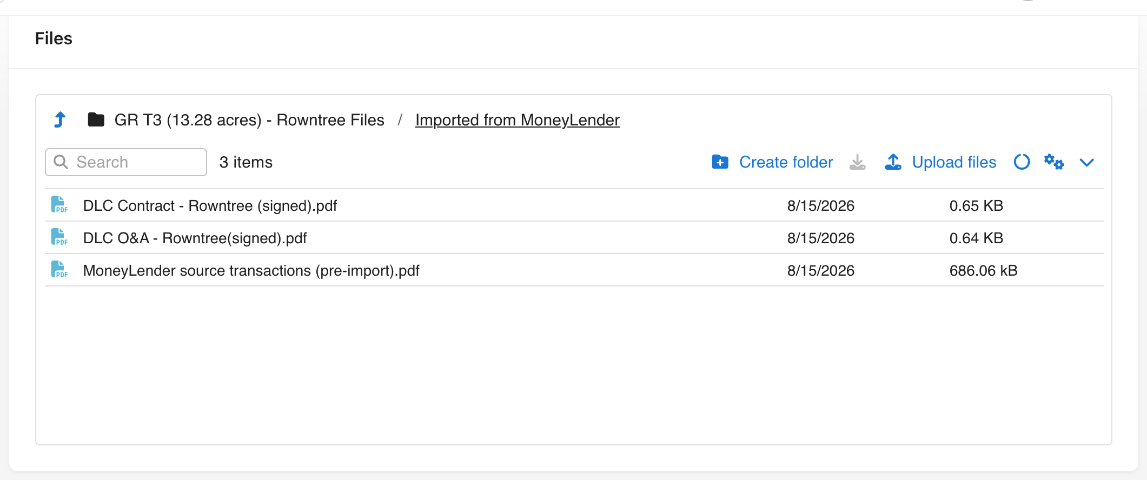Click date 8/15/2026 of DLC O&A row

click(x=821, y=238)
